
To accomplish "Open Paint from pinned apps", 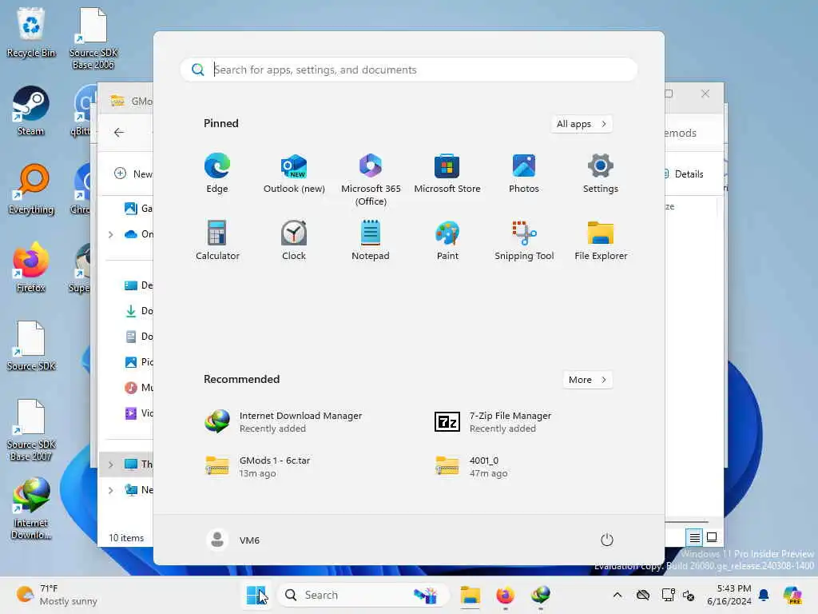I will click(x=447, y=240).
